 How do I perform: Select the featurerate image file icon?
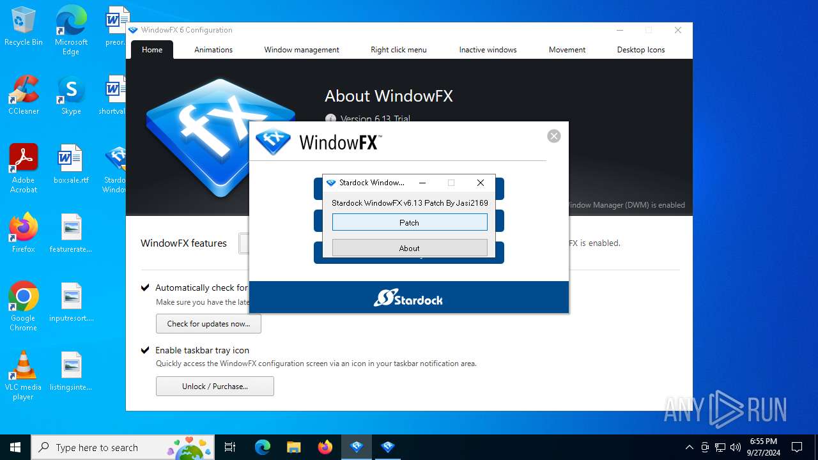pos(71,233)
